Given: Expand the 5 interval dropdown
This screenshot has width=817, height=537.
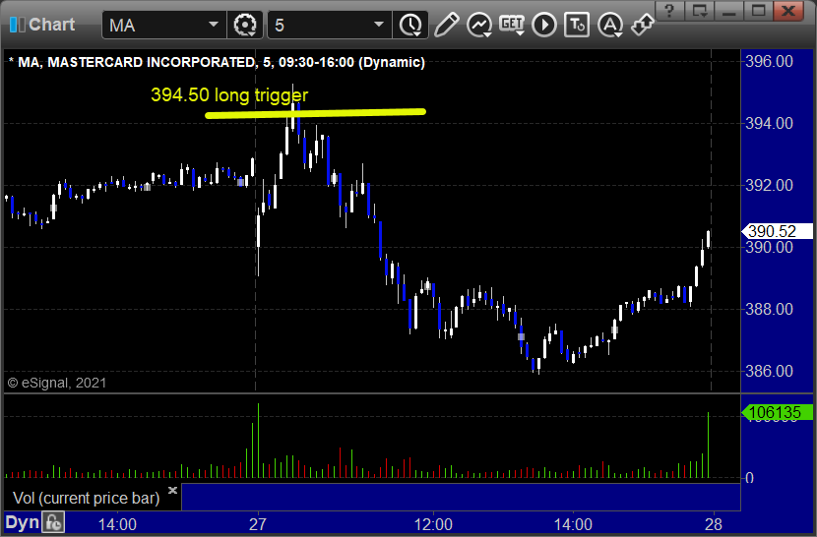Looking at the screenshot, I should pos(379,25).
